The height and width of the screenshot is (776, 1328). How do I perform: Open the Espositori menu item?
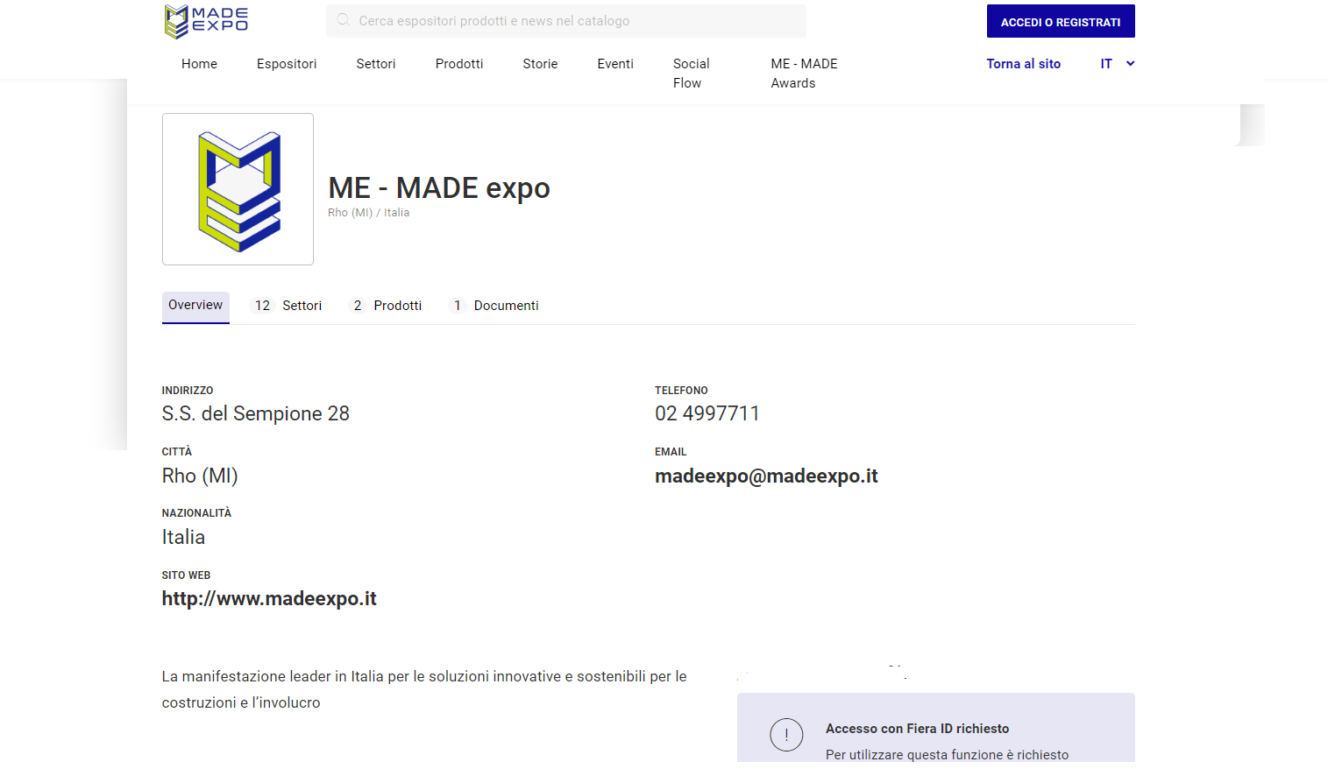[287, 64]
